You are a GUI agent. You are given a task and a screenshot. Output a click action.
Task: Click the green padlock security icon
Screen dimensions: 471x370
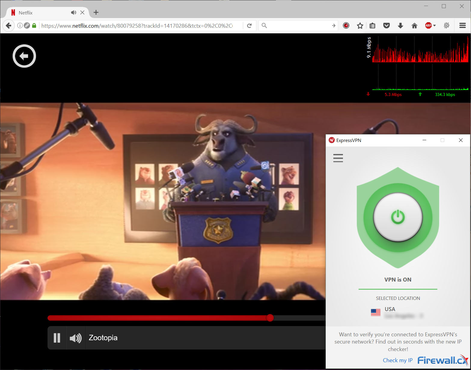(x=34, y=26)
